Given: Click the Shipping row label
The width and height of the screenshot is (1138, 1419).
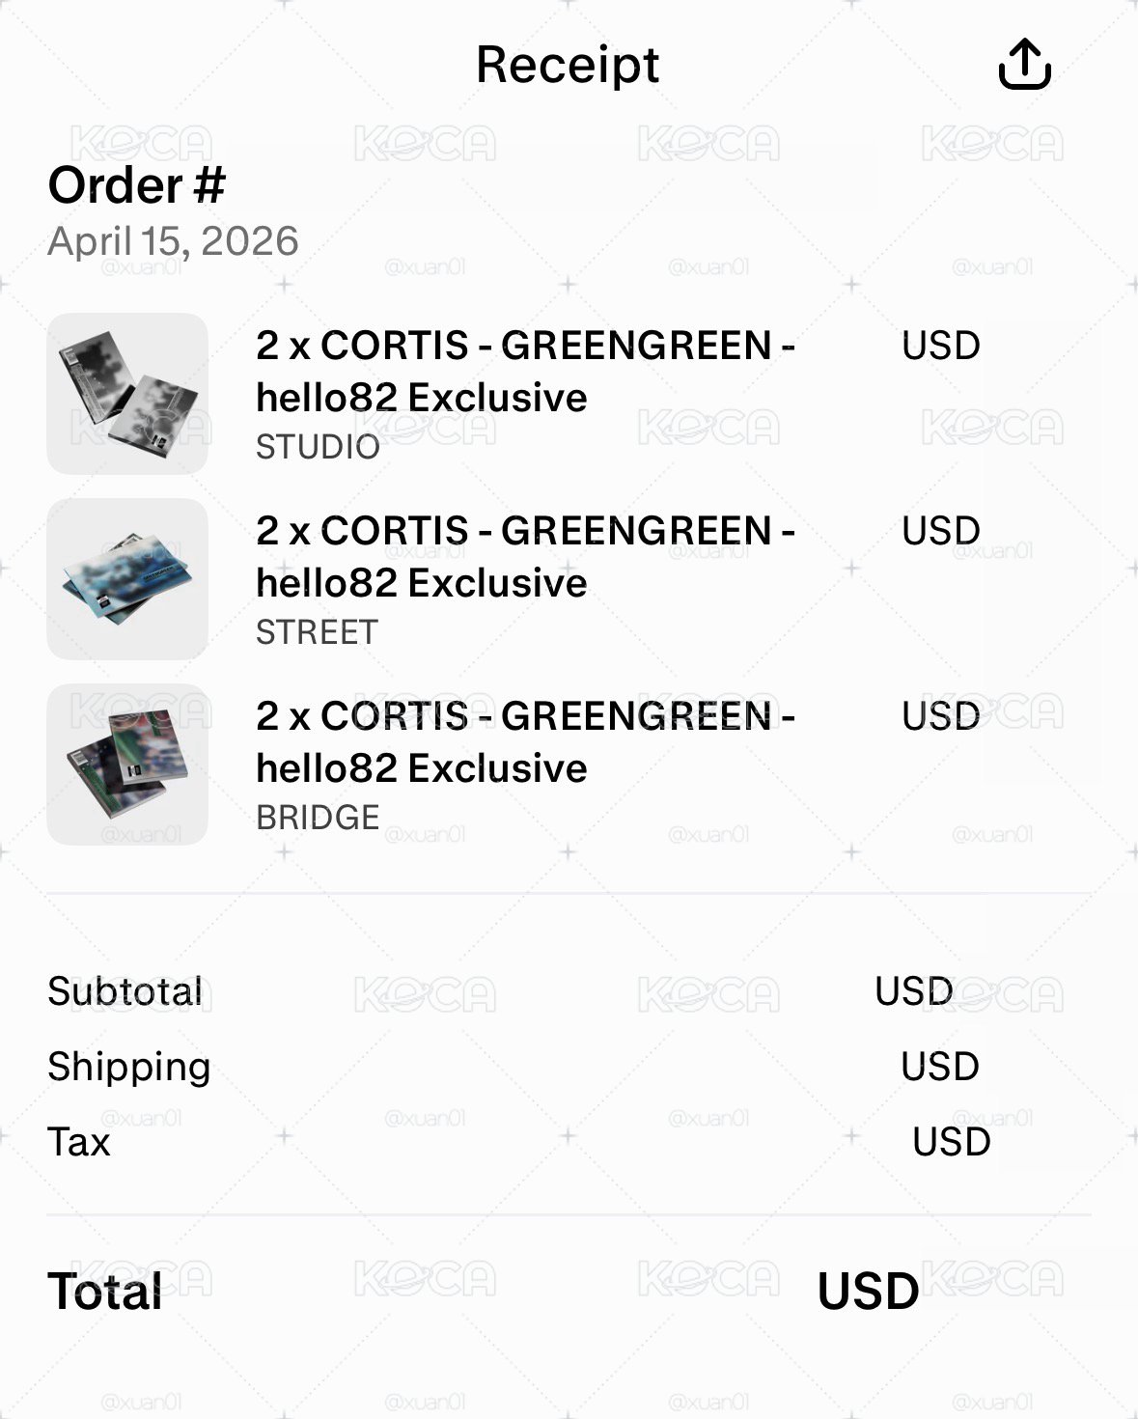Looking at the screenshot, I should 128,1068.
